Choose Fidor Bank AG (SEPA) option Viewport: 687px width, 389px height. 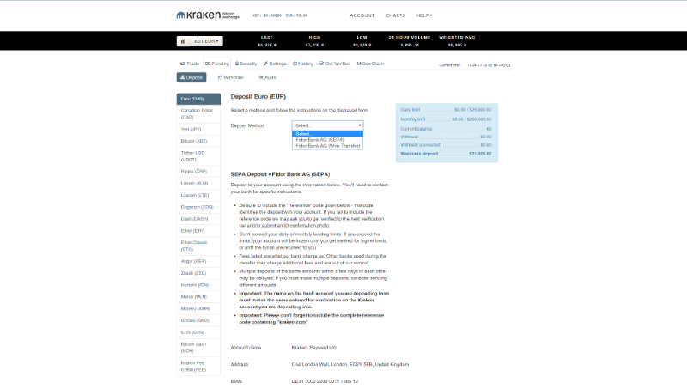pos(327,140)
